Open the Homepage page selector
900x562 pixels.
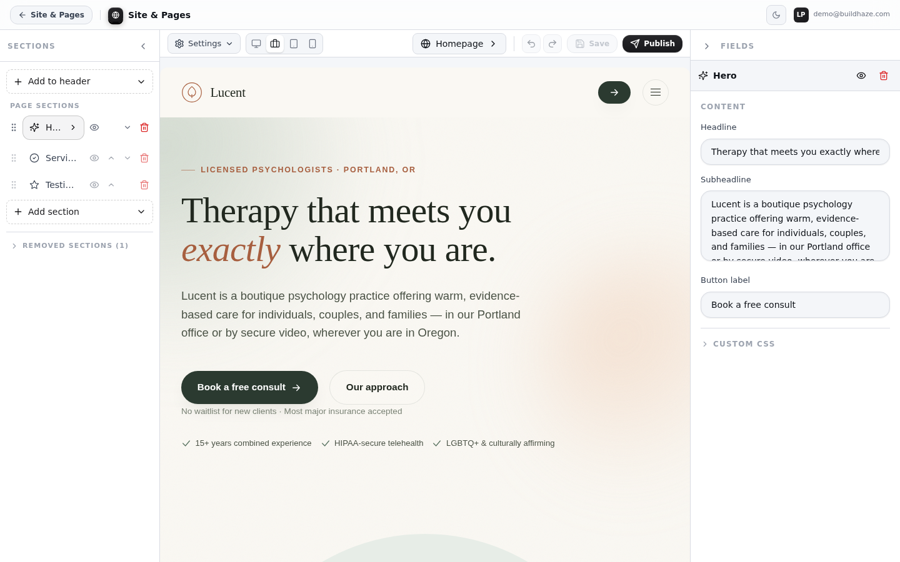(459, 44)
